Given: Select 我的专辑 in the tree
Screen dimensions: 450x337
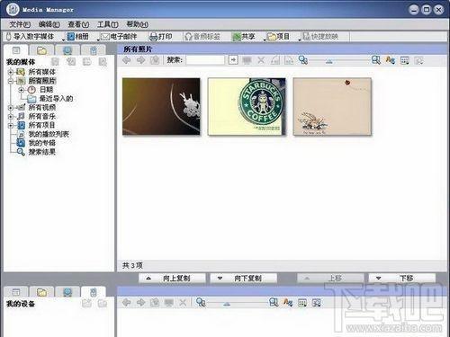Looking at the screenshot, I should click(42, 143).
